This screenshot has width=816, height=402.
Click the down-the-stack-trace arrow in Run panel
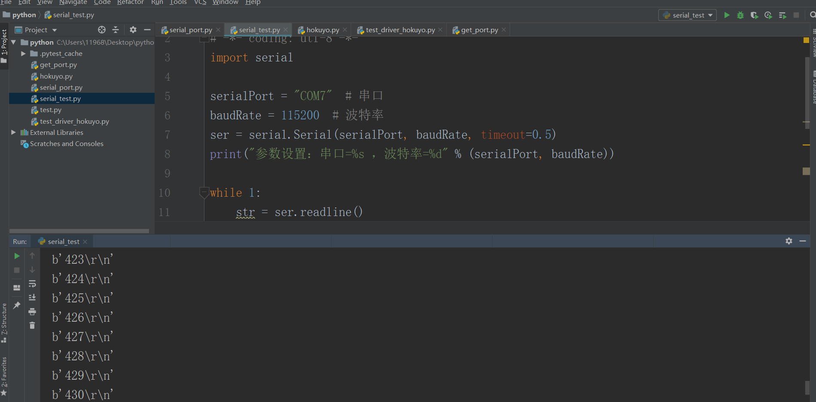click(x=32, y=270)
